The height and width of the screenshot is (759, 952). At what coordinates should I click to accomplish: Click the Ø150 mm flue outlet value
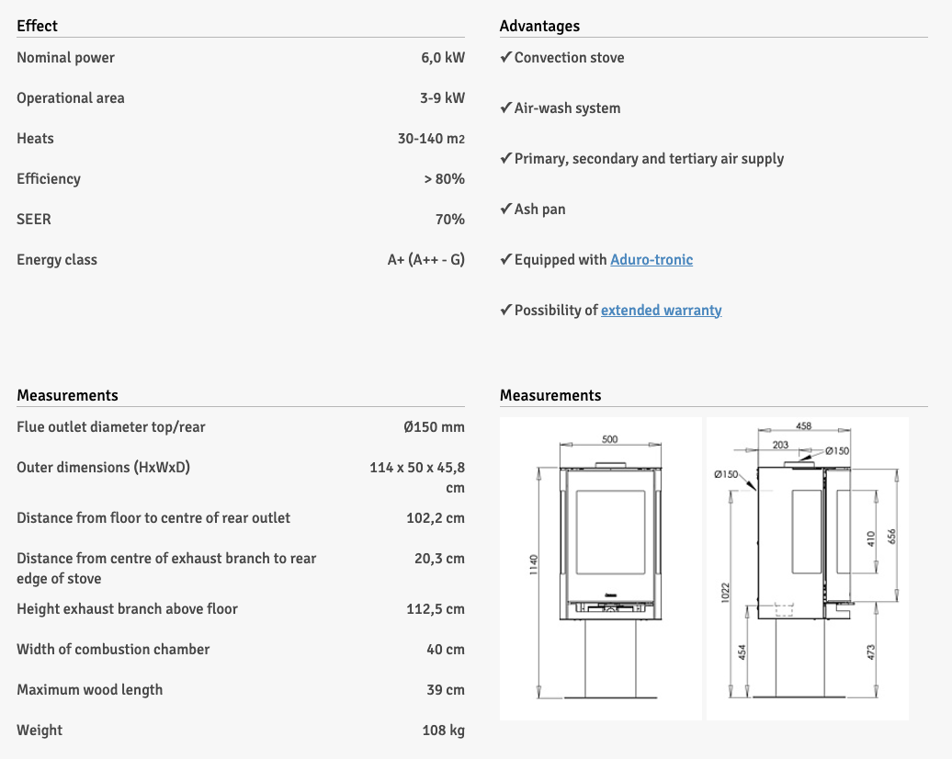[x=434, y=427]
